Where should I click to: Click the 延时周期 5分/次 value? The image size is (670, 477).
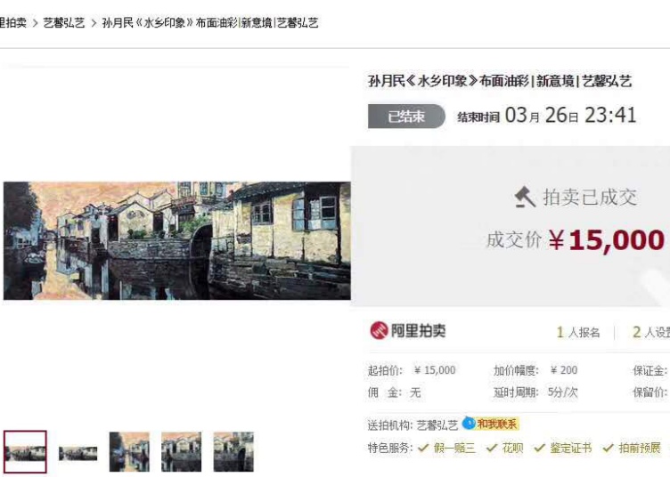pyautogui.click(x=563, y=392)
